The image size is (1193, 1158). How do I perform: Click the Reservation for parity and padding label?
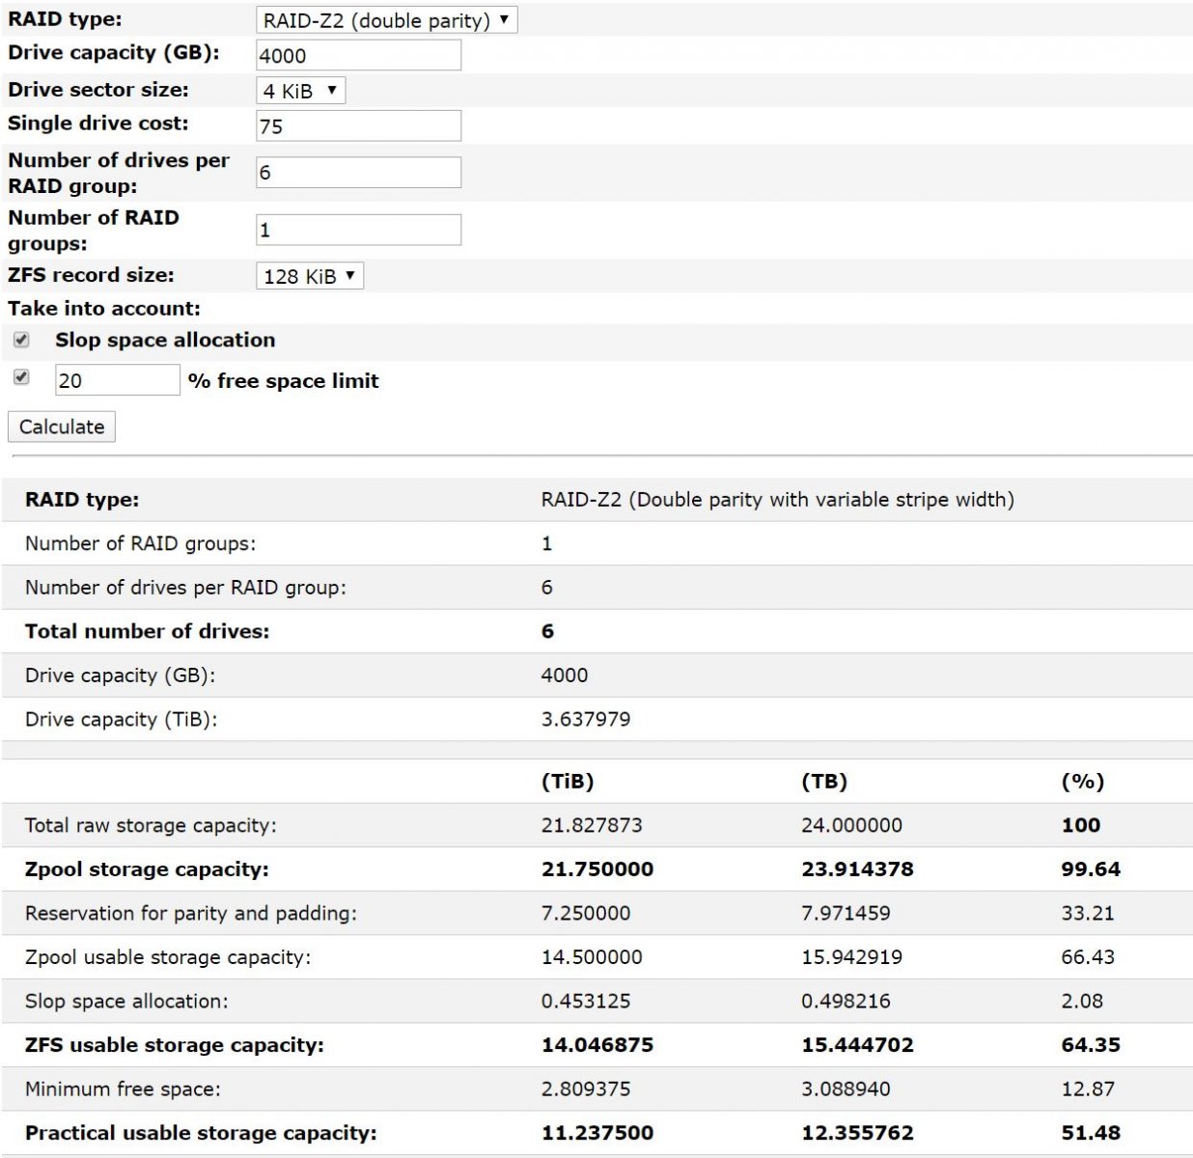pos(190,913)
